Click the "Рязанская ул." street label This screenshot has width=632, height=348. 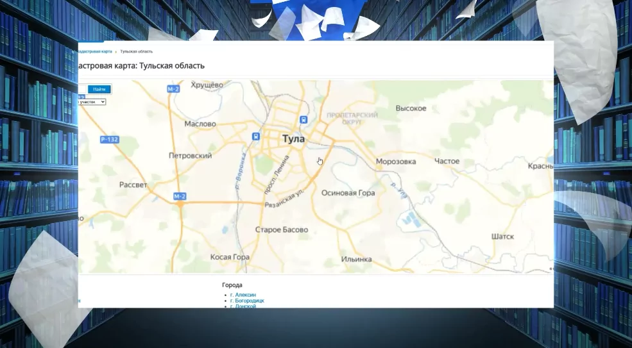tap(284, 199)
